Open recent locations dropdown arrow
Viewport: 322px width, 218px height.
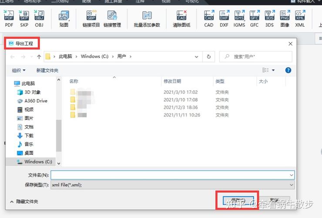(x=31, y=57)
